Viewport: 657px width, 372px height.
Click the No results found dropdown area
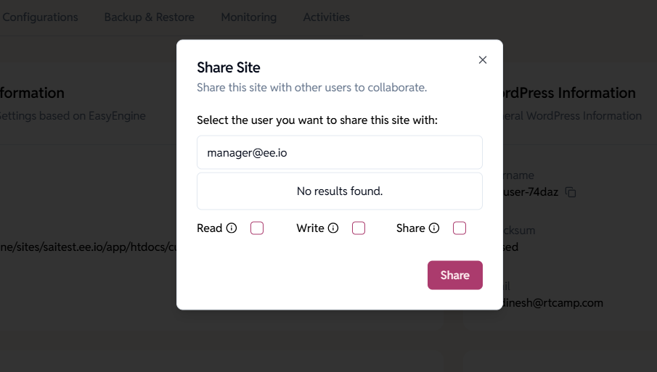click(340, 191)
